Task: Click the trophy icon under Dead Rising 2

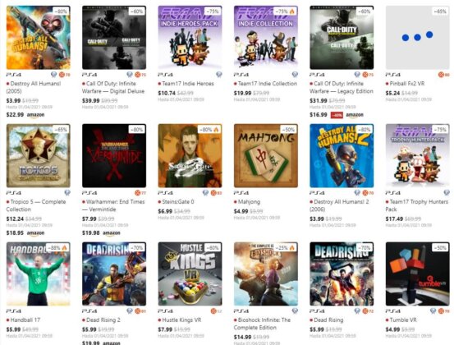Action: tap(130, 310)
